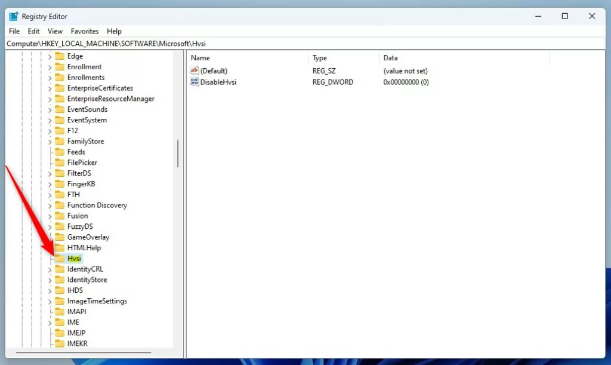Maximize the Registry Editor window
Image resolution: width=611 pixels, height=365 pixels.
(564, 16)
